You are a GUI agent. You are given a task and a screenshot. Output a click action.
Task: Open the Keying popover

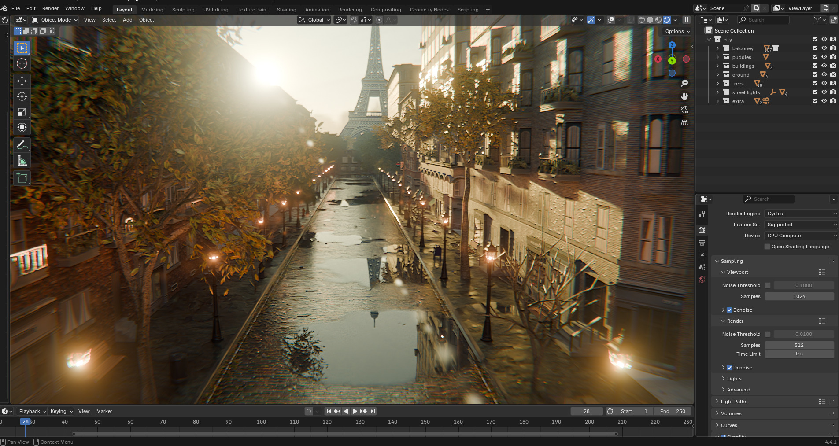coord(61,411)
